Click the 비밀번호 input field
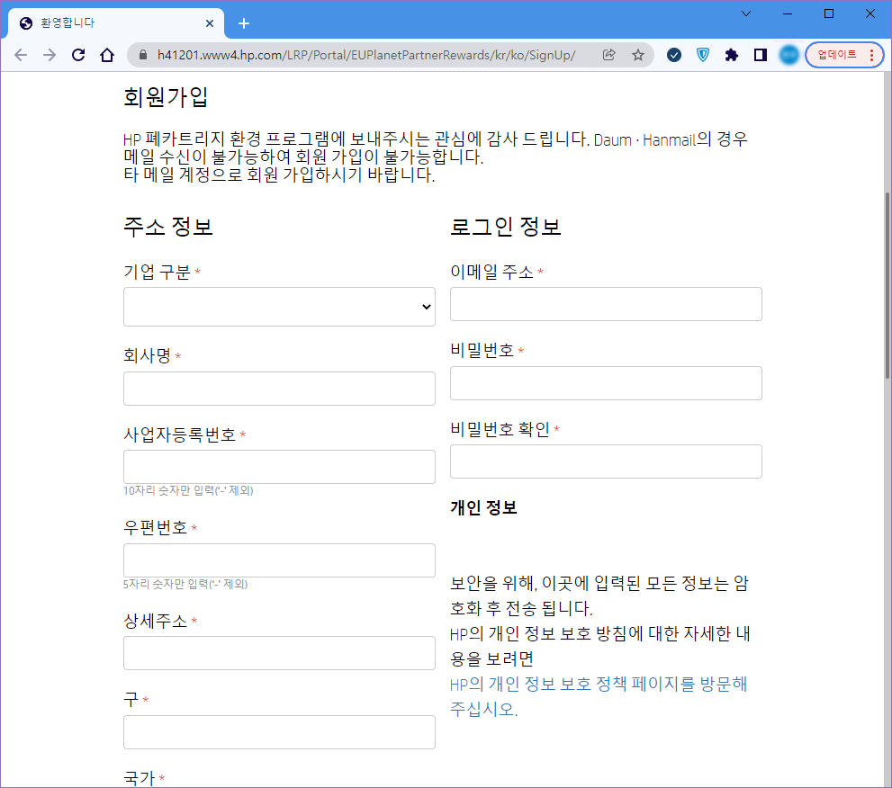Image resolution: width=892 pixels, height=788 pixels. 606,383
